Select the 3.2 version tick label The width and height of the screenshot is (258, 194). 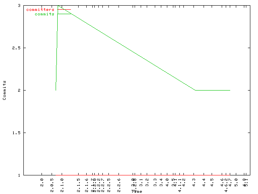[x=147, y=181]
